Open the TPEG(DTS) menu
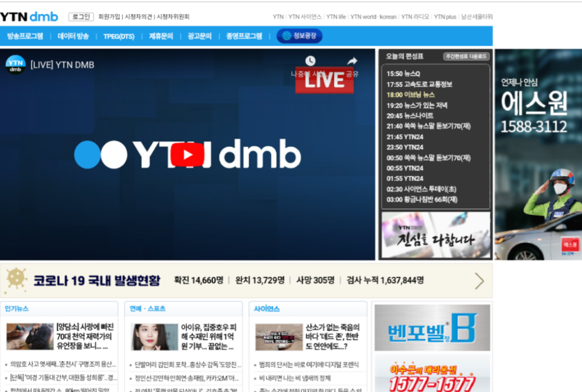This screenshot has height=392, width=582. 119,36
